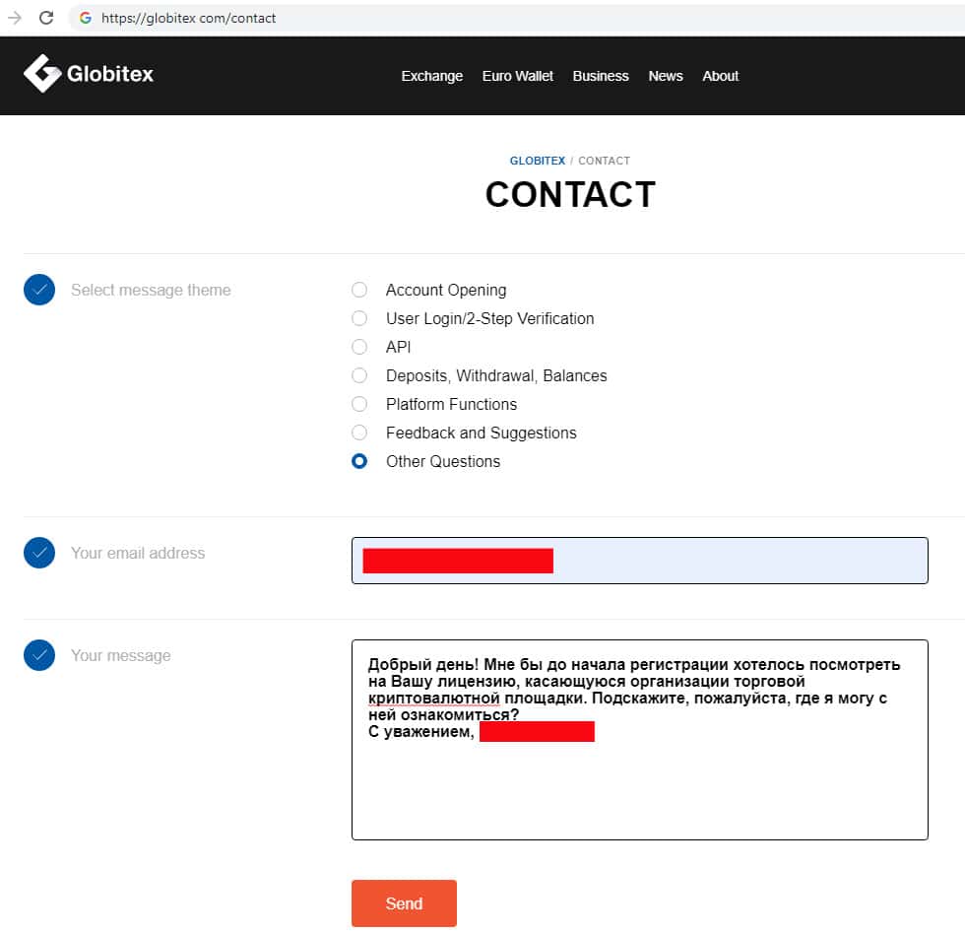
Task: Click the Your email address label
Action: pyautogui.click(x=138, y=553)
